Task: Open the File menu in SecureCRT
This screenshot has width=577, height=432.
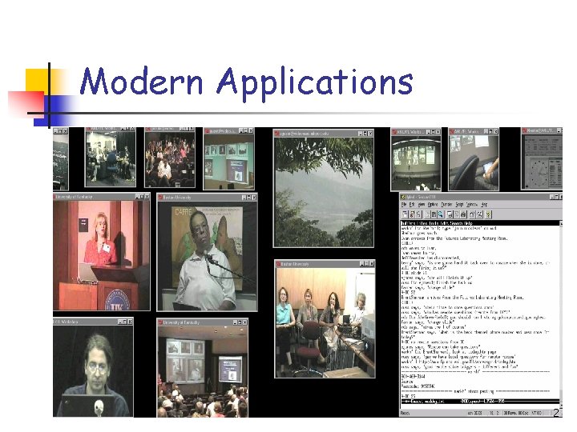Action: [x=404, y=205]
